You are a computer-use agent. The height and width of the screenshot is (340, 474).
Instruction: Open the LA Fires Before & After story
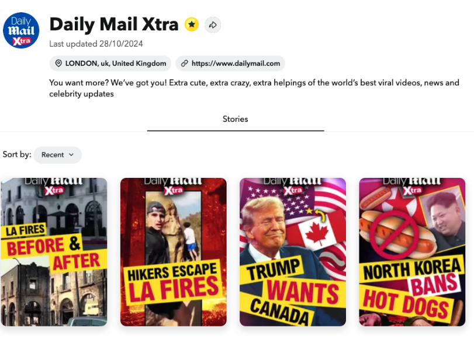[x=54, y=252]
